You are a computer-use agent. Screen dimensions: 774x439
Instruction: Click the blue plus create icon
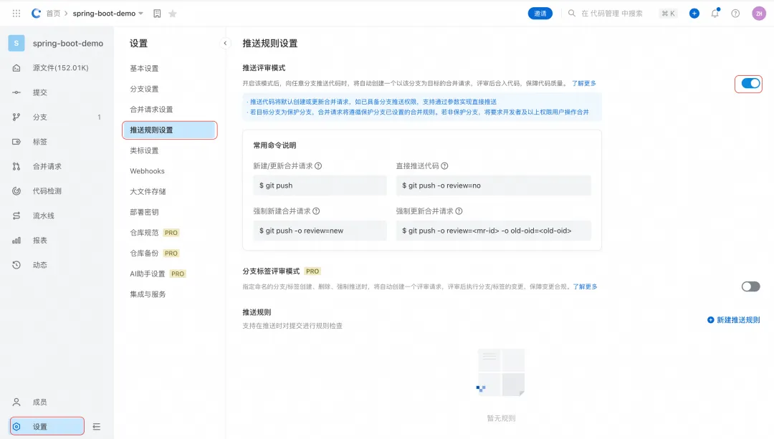[694, 14]
